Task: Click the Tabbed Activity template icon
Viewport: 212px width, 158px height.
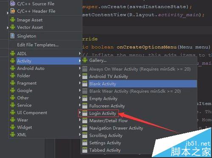Action: [85, 150]
